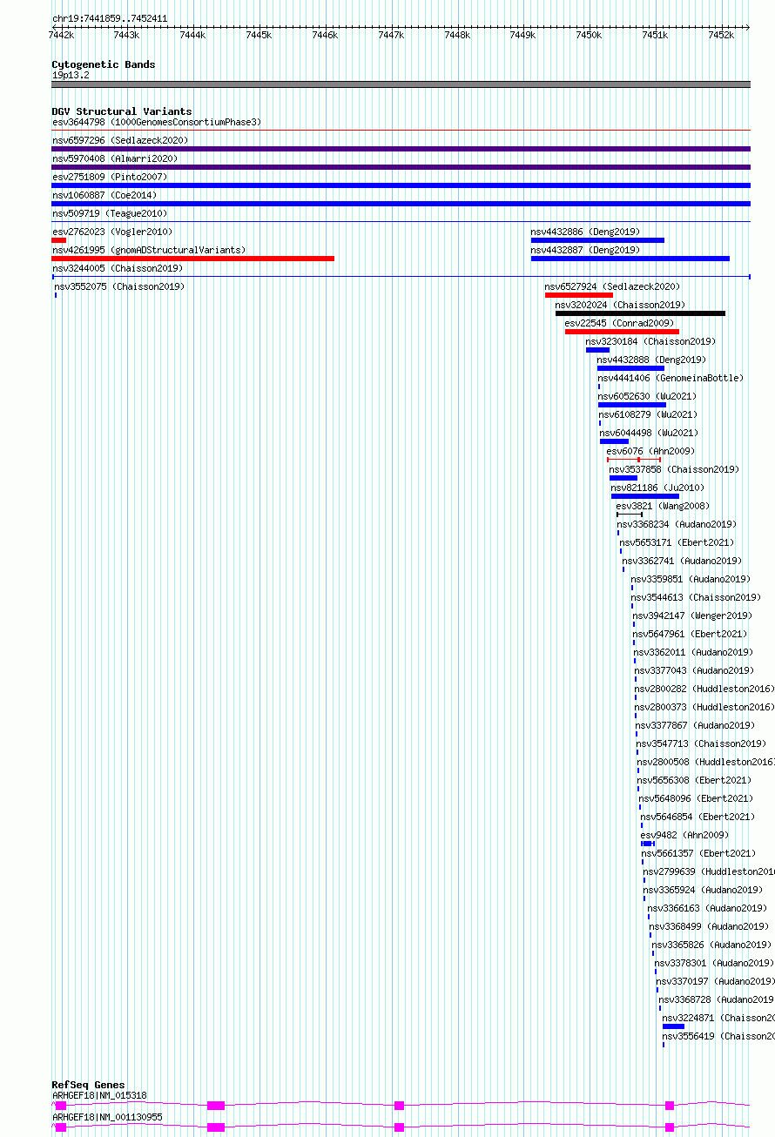775x1137 pixels.
Task: Select nsv3368499 (Audano2019) label
Action: pyautogui.click(x=709, y=926)
